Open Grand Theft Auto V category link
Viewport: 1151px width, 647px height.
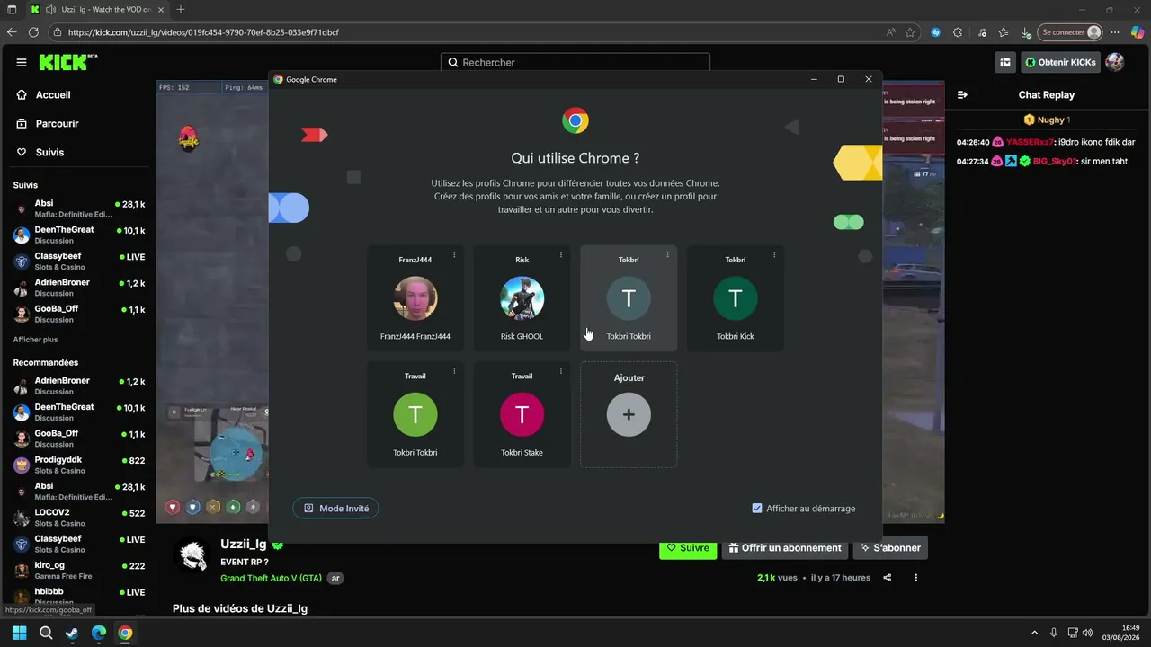click(271, 578)
